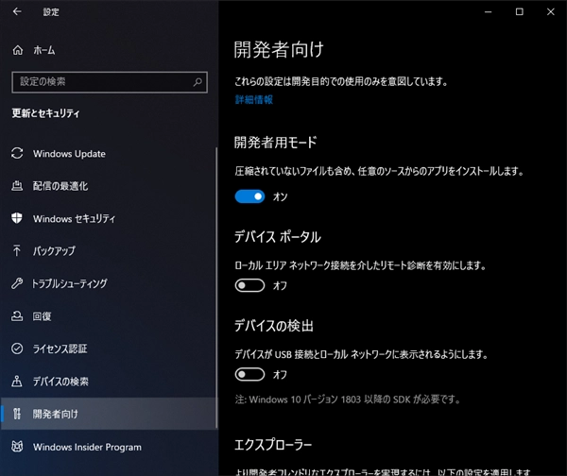Click the デバイスの検索 locator icon
Viewport: 567px width, 476px height.
pos(17,382)
